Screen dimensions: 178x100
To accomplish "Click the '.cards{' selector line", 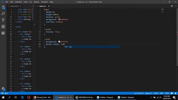I will coord(48,29).
